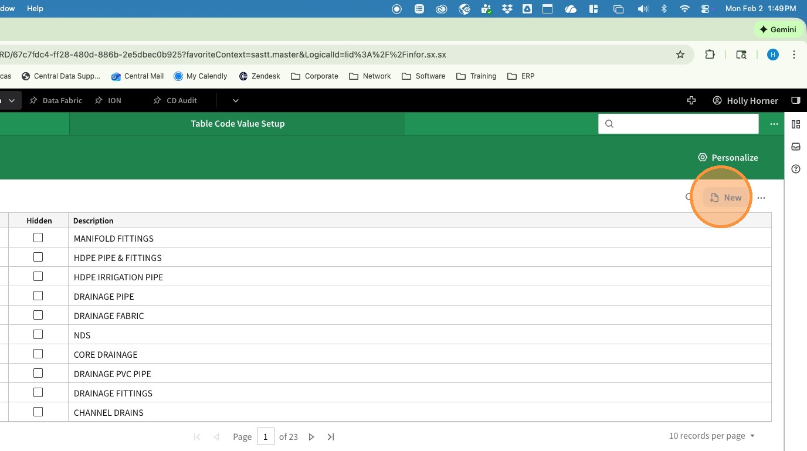Toggle the side panel icon near Holly Horner
Image resolution: width=807 pixels, height=451 pixels.
point(796,100)
